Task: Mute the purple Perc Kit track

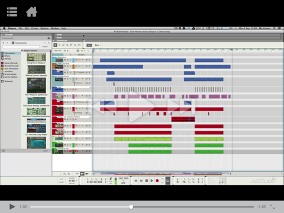Action: pos(65,96)
